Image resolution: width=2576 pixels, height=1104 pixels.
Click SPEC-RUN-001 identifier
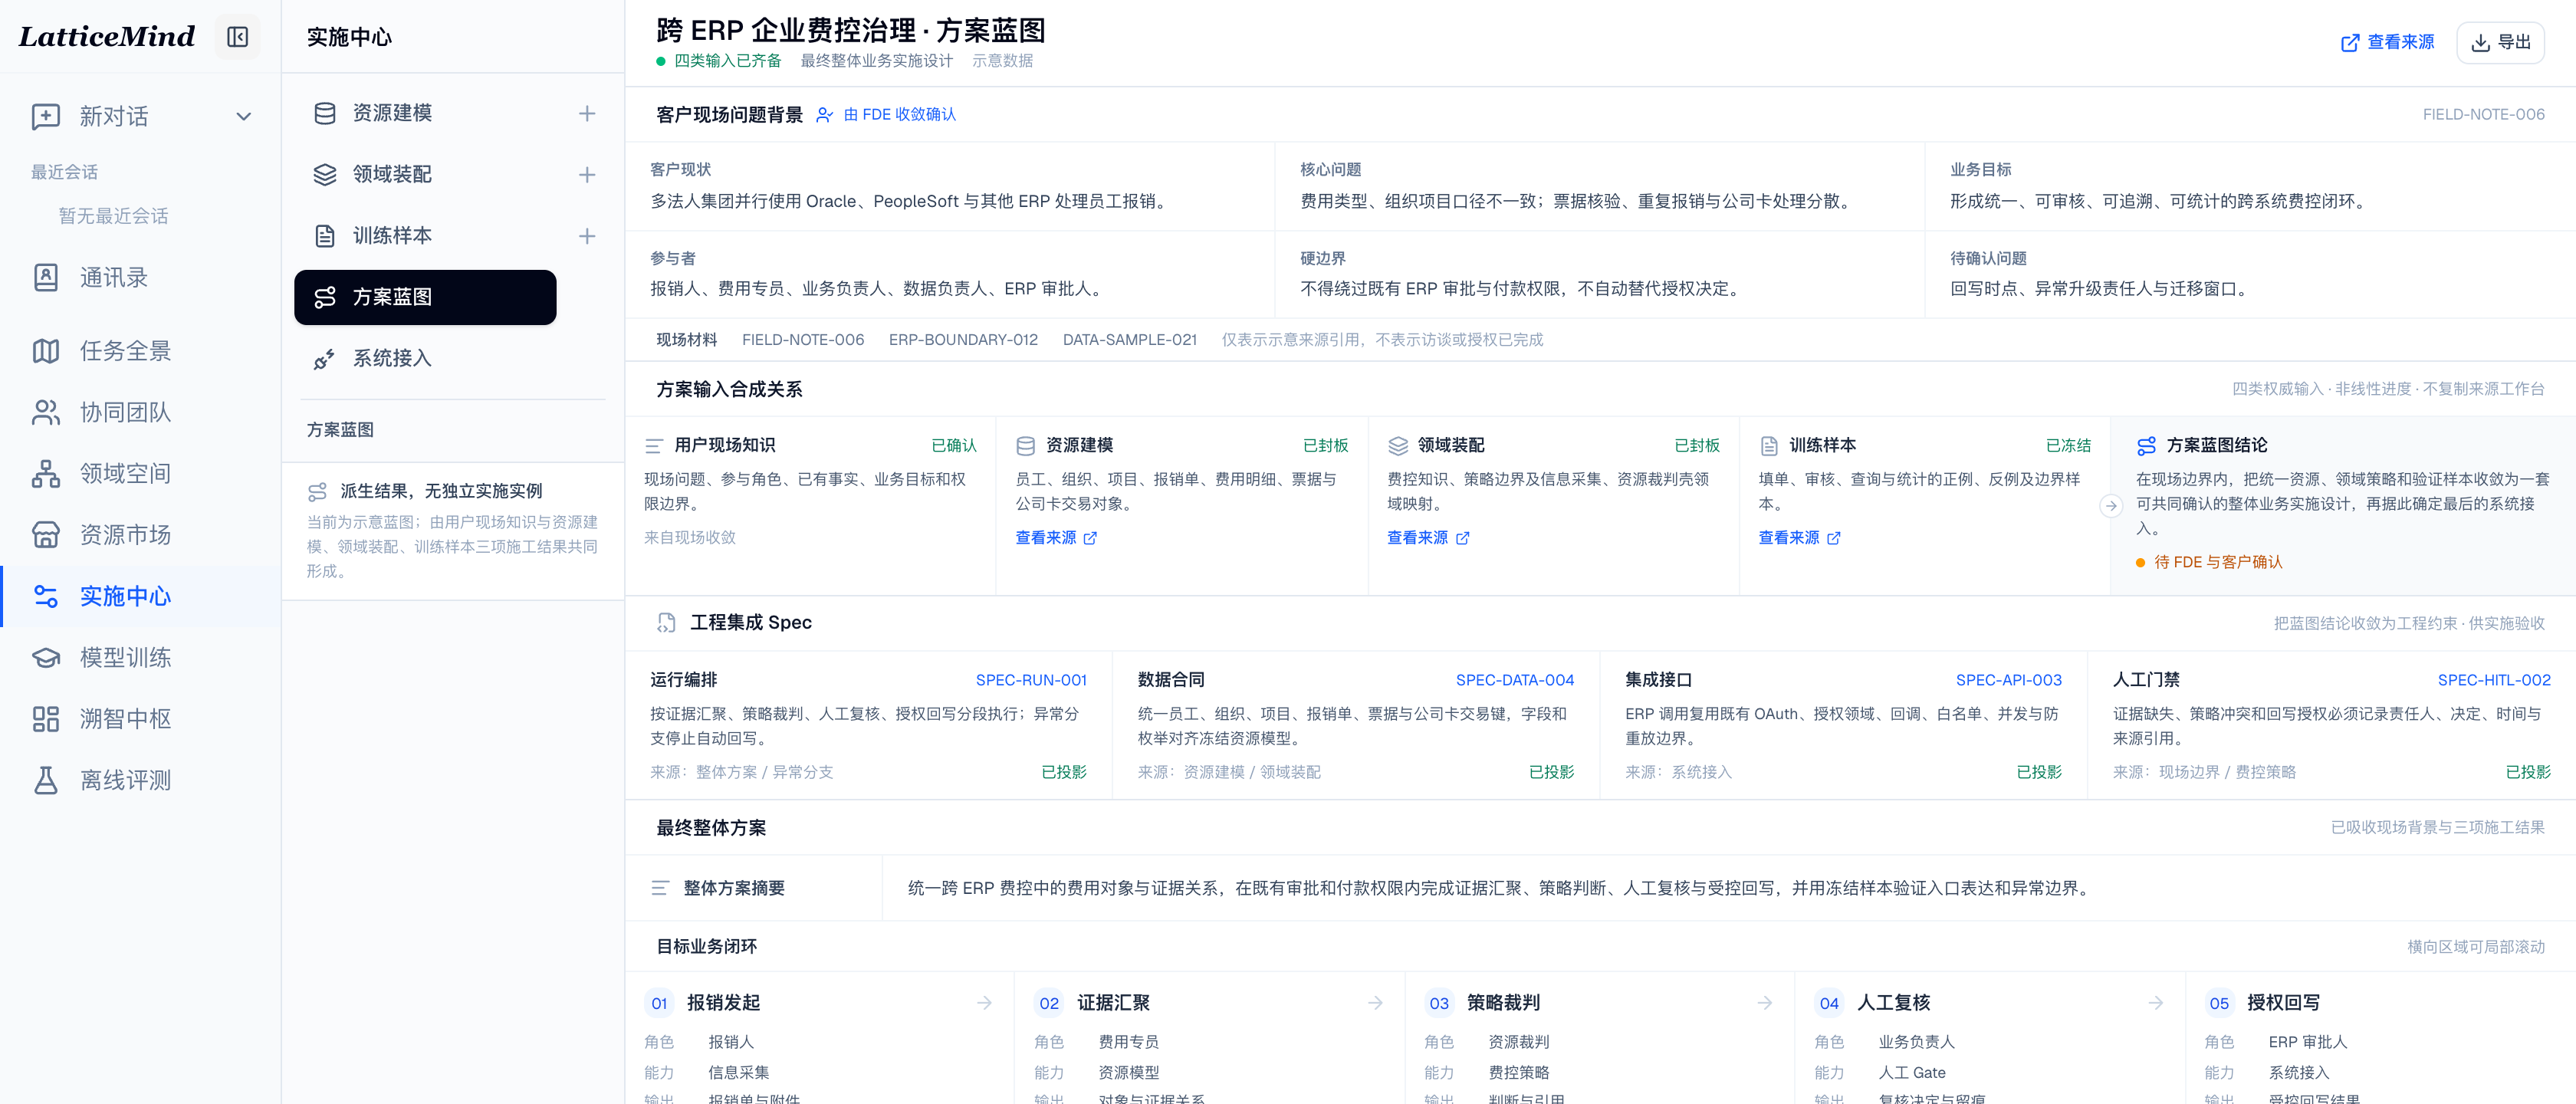[1030, 680]
